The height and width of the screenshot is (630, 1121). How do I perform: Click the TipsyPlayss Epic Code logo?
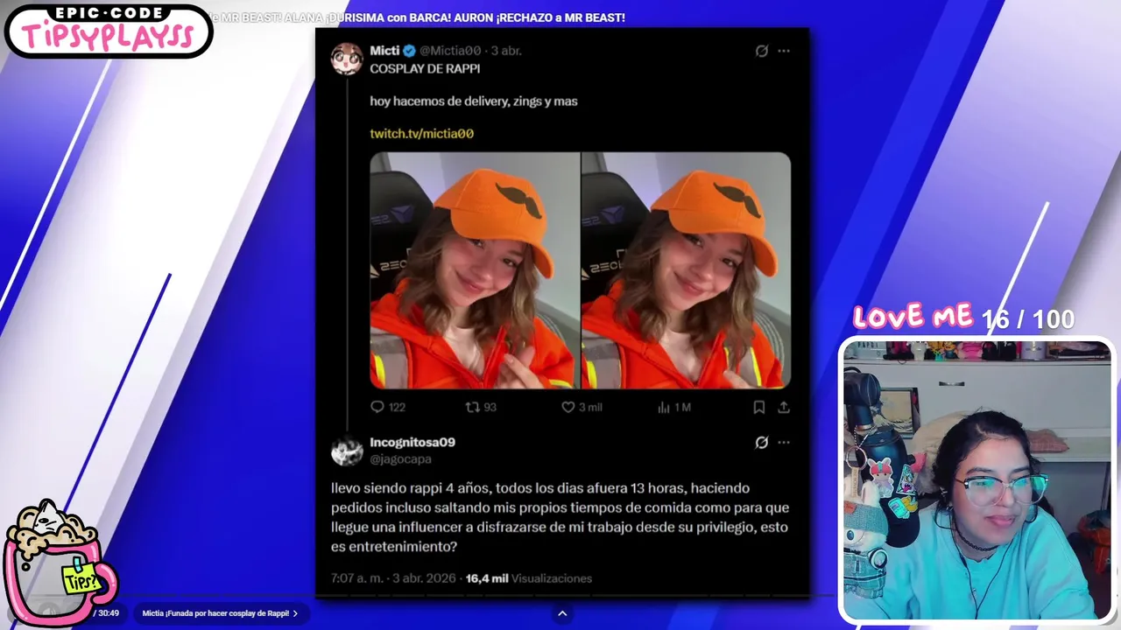click(109, 31)
